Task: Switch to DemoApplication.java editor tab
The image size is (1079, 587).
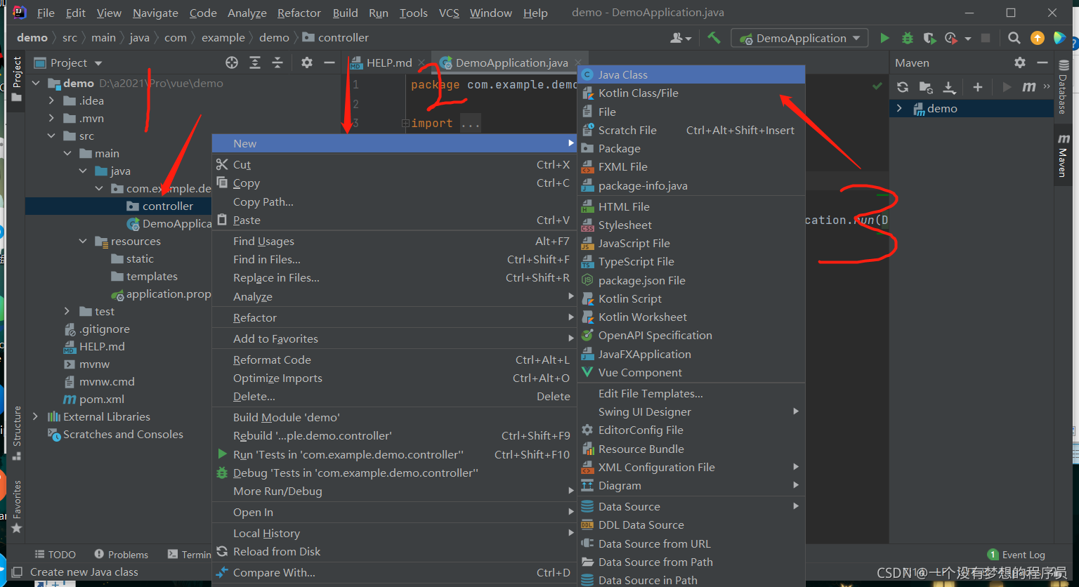Action: [511, 62]
